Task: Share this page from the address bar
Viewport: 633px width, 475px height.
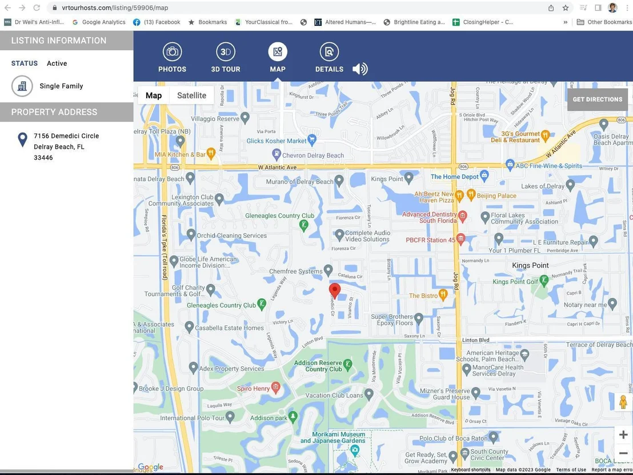Action: [551, 7]
